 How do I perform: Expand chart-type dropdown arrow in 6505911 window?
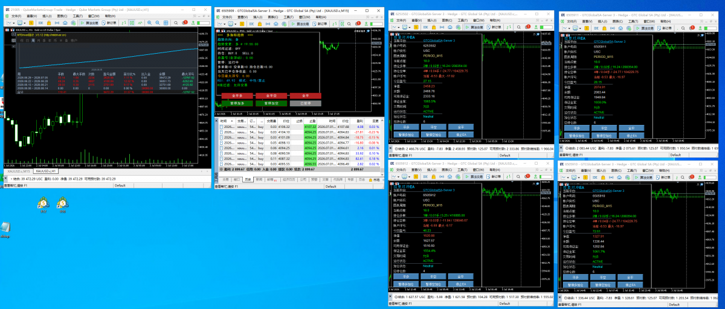[569, 28]
